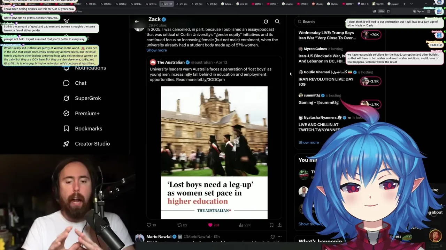Click the search magnifier in the Zack header
The height and width of the screenshot is (250, 446).
pyautogui.click(x=277, y=22)
